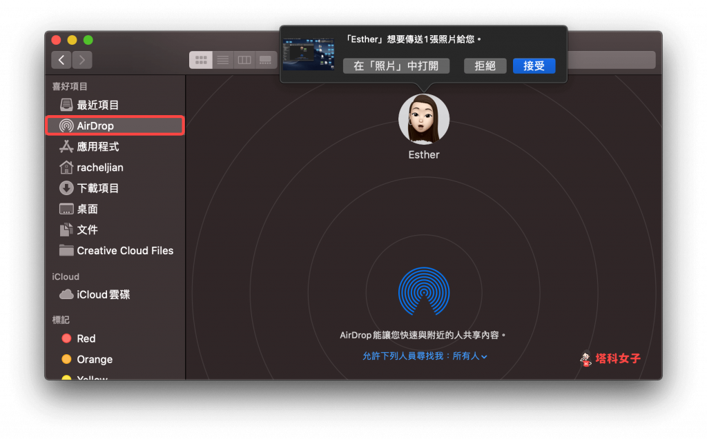Open the 文件 sidebar entry
This screenshot has height=439, width=707.
(x=88, y=229)
